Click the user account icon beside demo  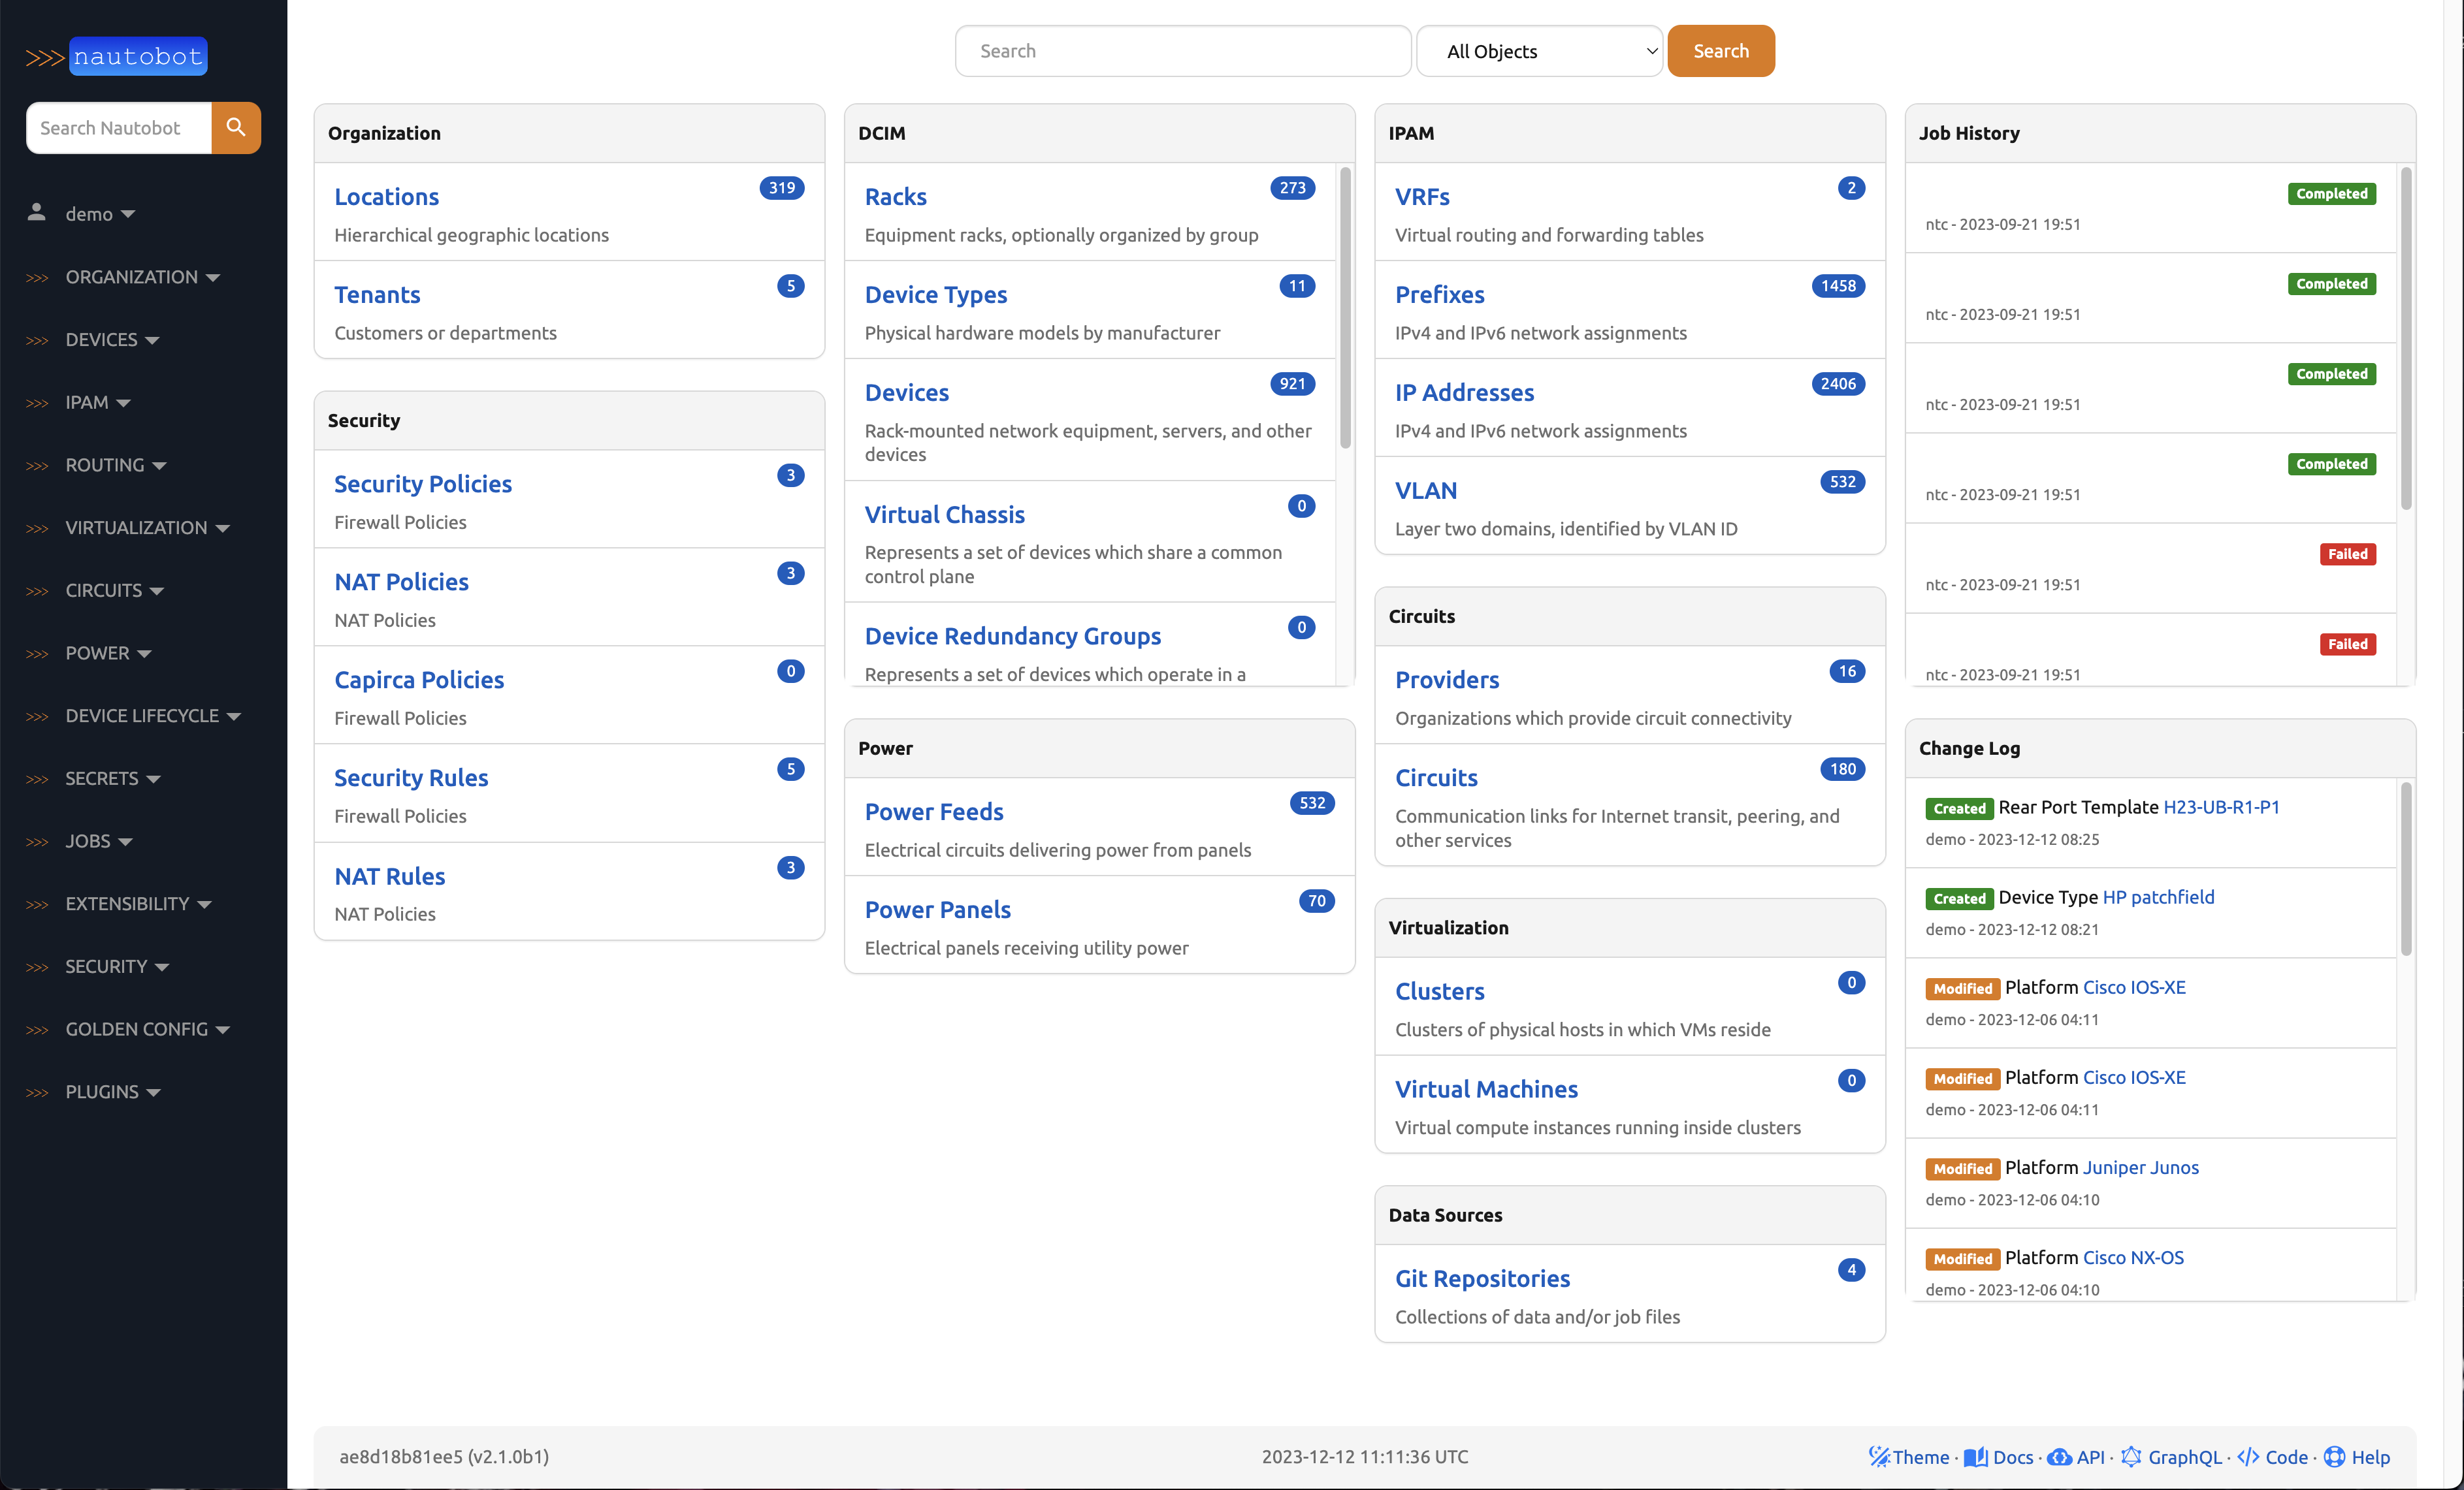click(36, 212)
